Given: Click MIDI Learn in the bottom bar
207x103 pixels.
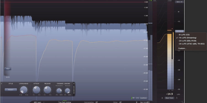Looking at the screenshot, I should pos(38,102).
